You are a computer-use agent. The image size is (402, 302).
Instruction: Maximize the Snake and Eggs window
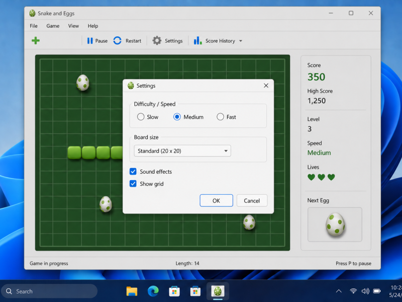351,13
